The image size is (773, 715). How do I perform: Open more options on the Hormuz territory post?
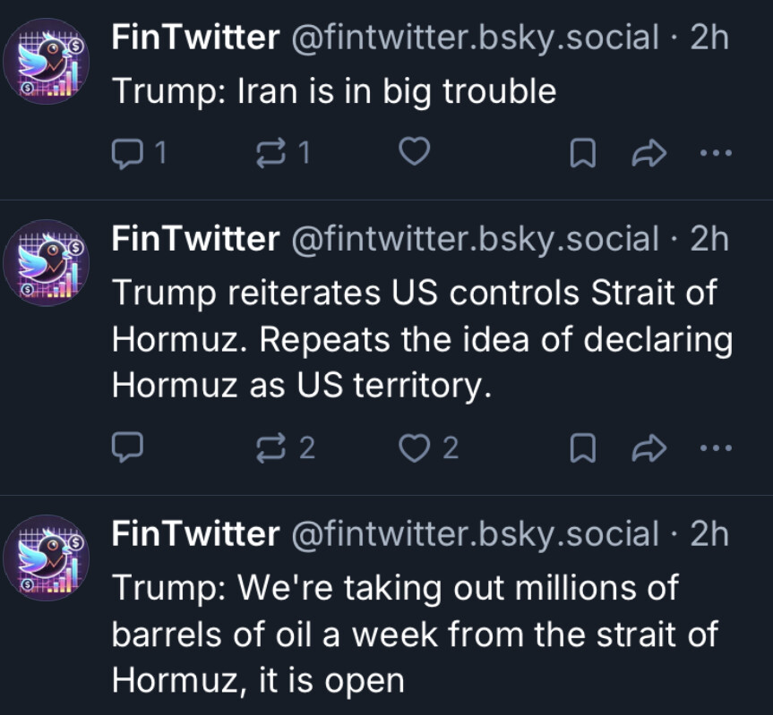tap(716, 447)
